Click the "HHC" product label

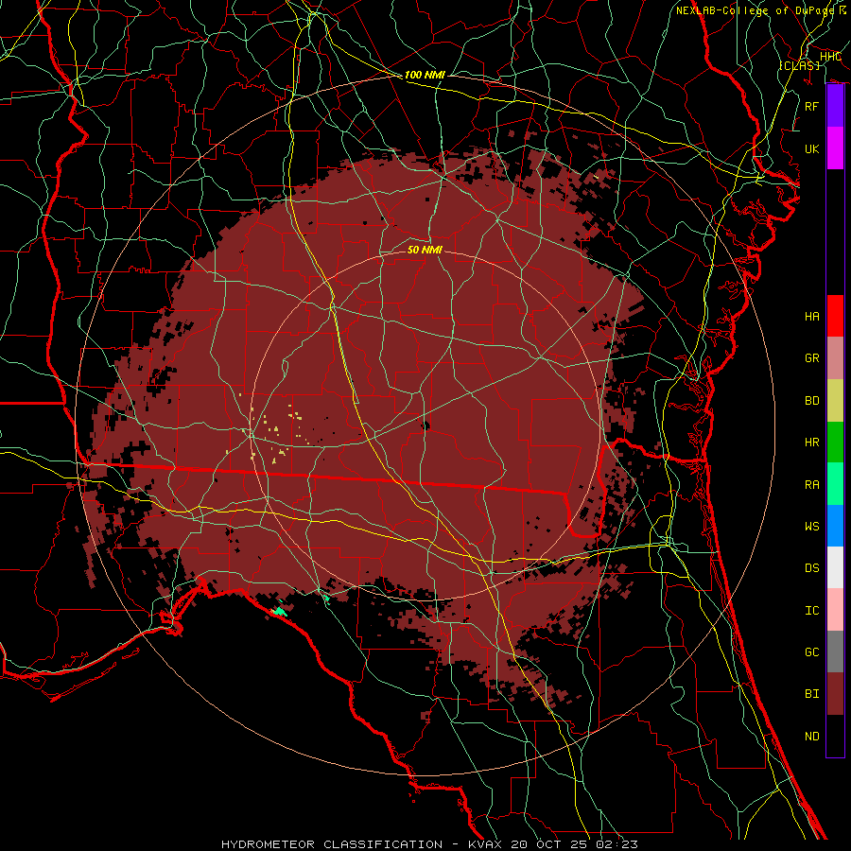(x=830, y=56)
